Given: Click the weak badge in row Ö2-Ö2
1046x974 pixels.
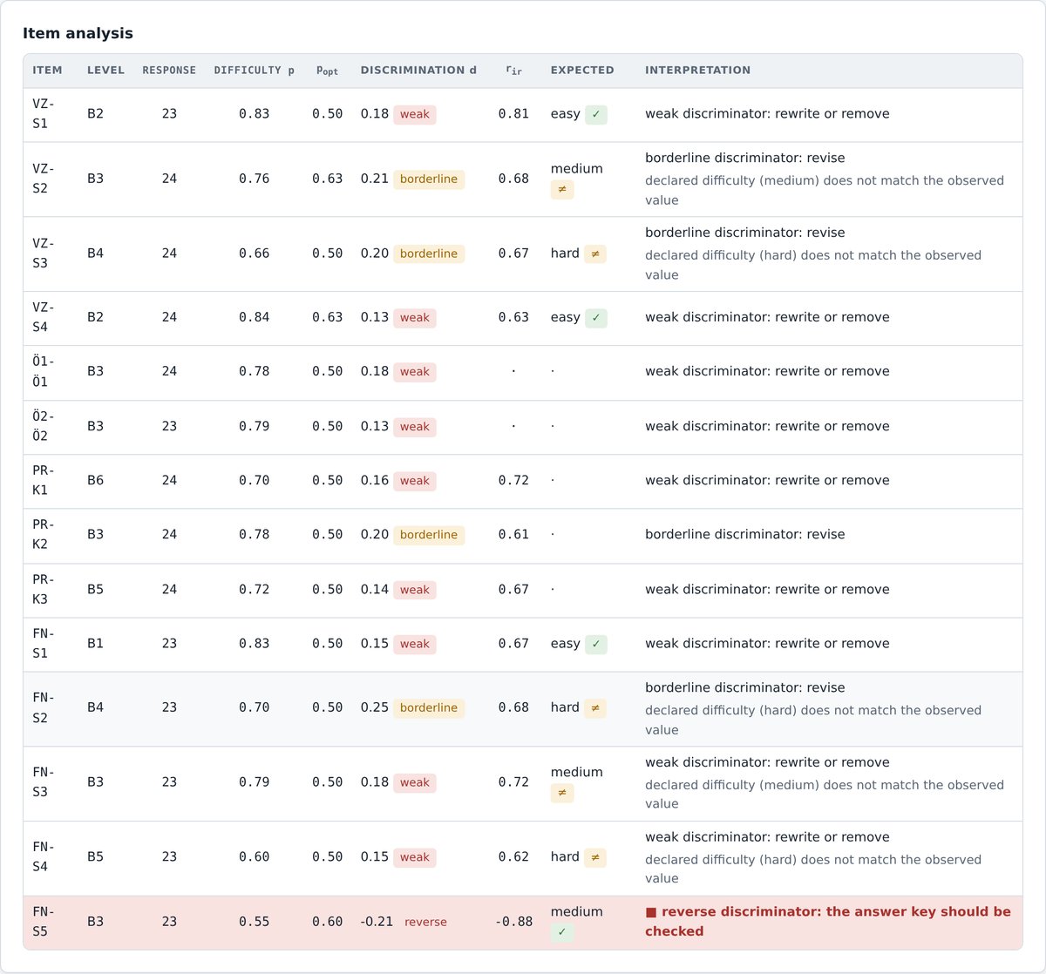Looking at the screenshot, I should coord(415,427).
